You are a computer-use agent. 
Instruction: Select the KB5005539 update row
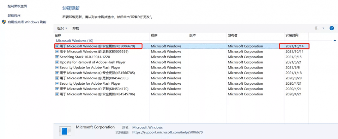click(181, 51)
